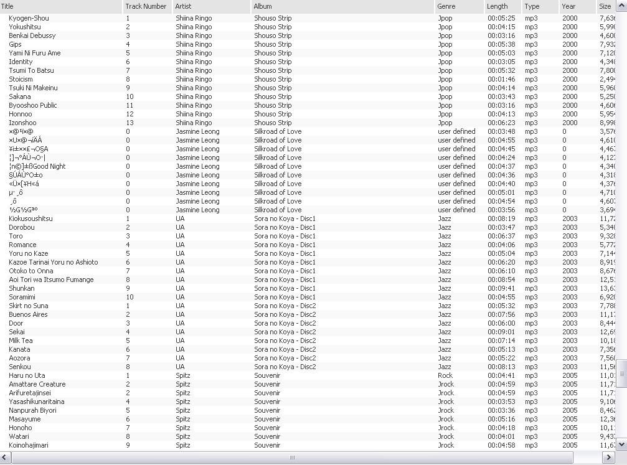Select the track Honnoo
627x465 pixels.
21,114
